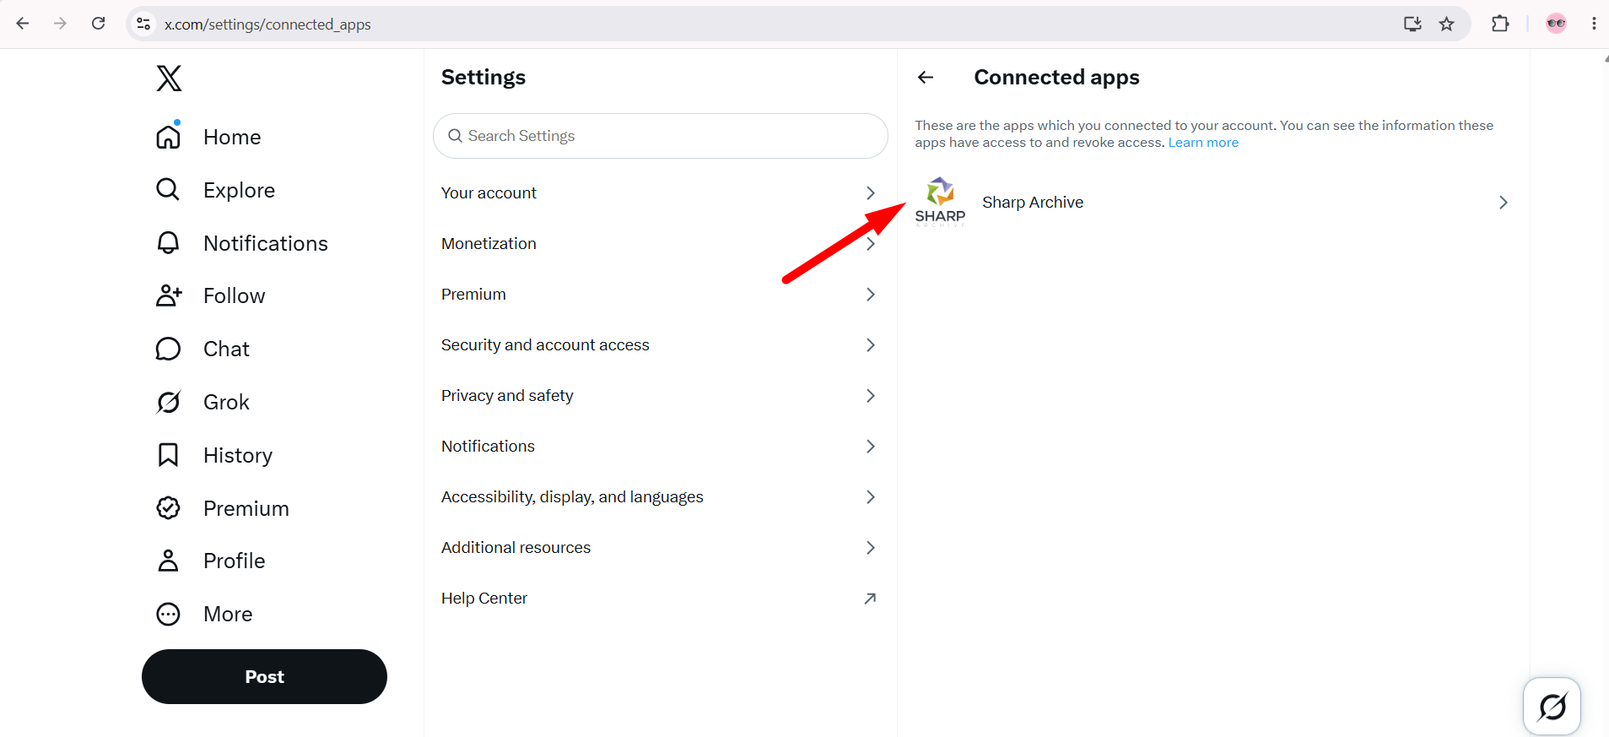Click the Help Center external arrow

(x=870, y=599)
